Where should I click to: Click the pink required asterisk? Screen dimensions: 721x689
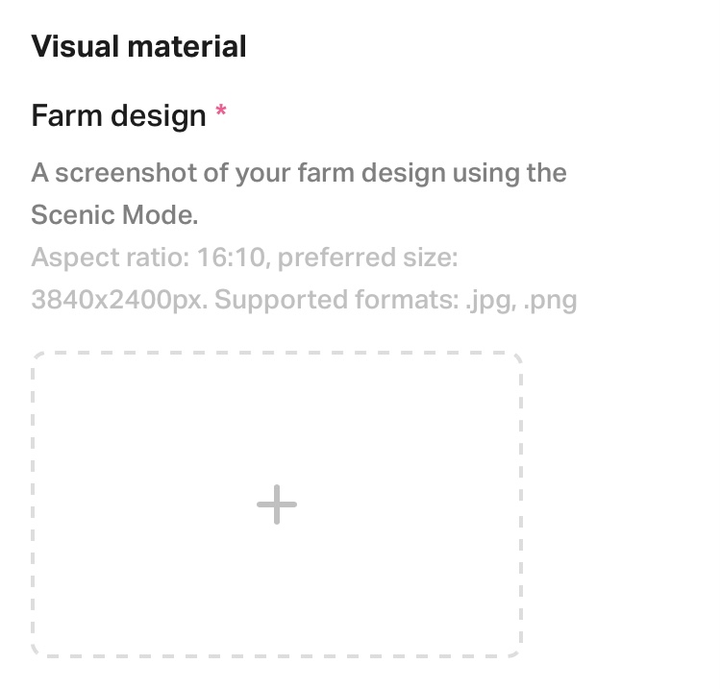point(221,111)
